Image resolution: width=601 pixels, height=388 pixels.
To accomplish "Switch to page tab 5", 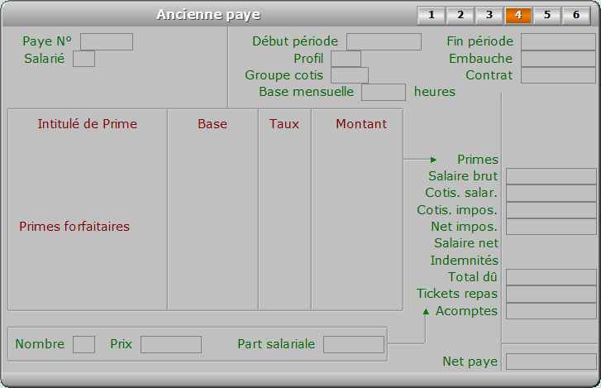I will coord(547,16).
